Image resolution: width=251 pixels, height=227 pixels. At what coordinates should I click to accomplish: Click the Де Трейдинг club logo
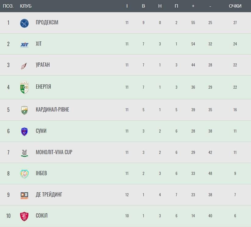24,195
